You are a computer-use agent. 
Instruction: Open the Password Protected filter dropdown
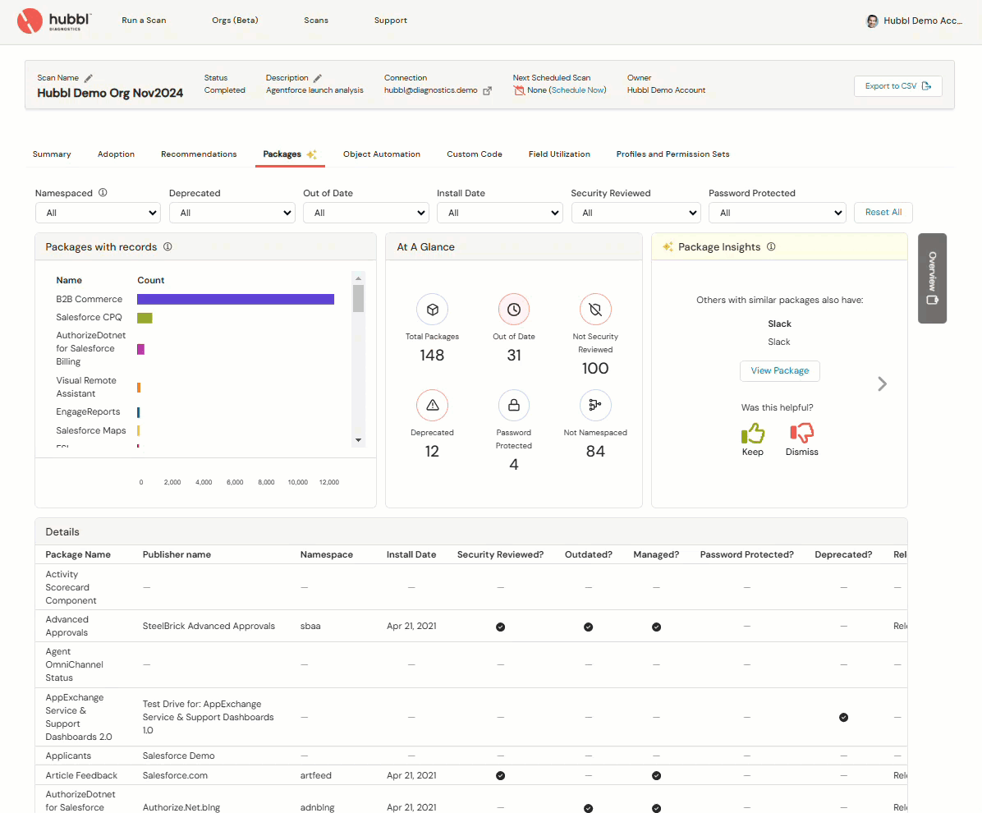pyautogui.click(x=778, y=213)
